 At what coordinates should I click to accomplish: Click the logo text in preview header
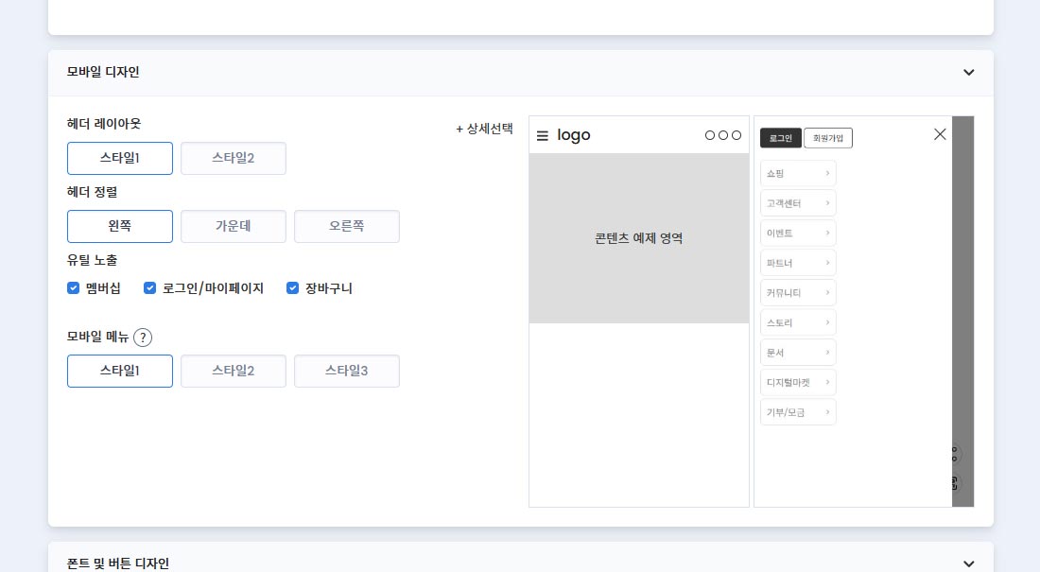(574, 135)
